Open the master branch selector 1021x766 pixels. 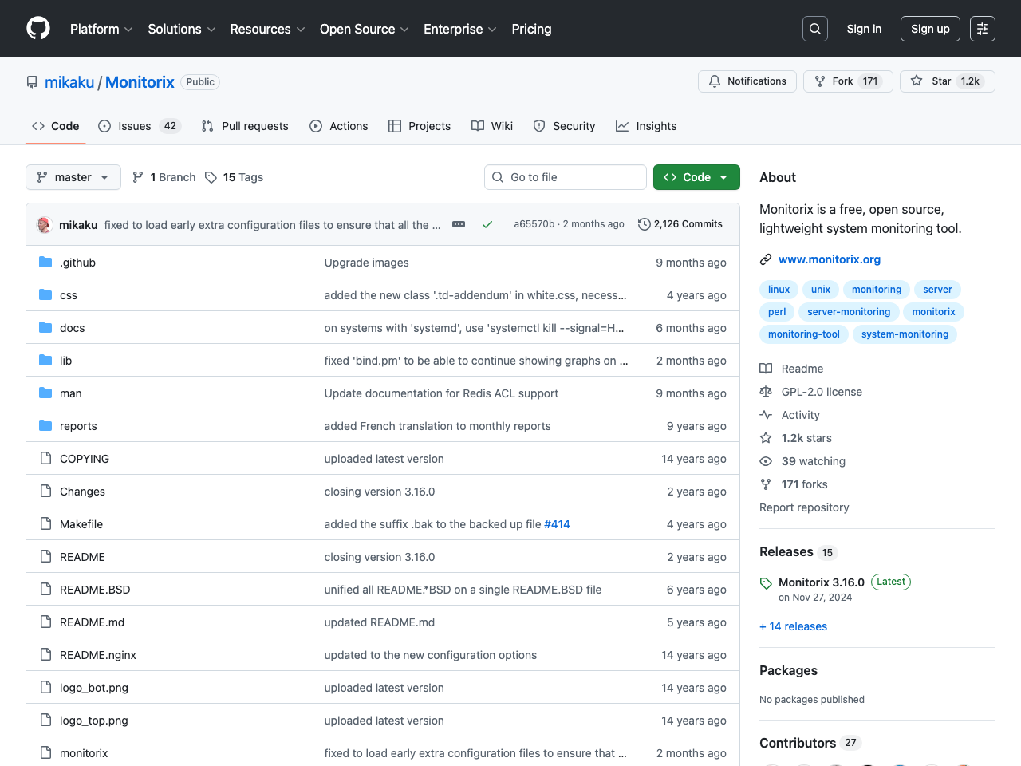pos(73,177)
